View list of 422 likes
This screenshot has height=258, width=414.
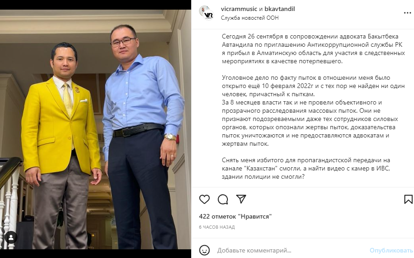click(x=235, y=217)
